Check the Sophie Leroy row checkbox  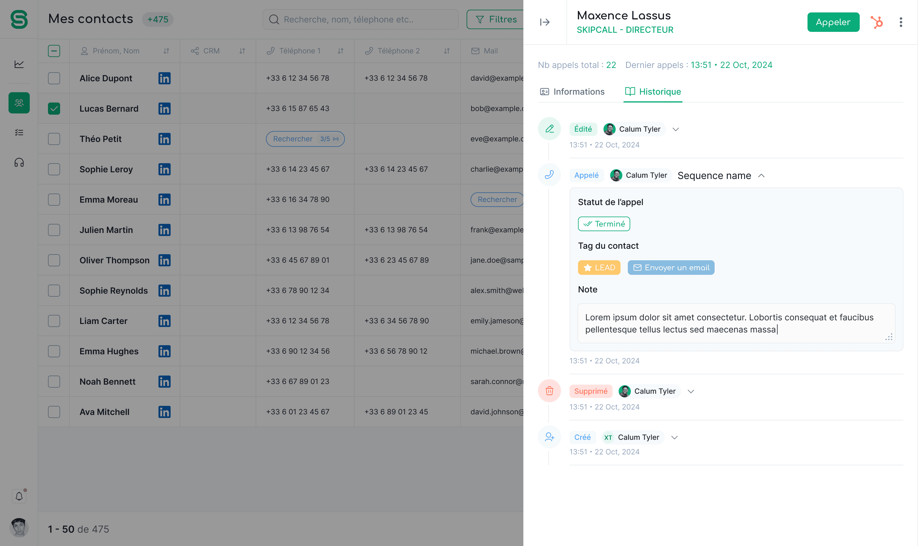point(54,169)
